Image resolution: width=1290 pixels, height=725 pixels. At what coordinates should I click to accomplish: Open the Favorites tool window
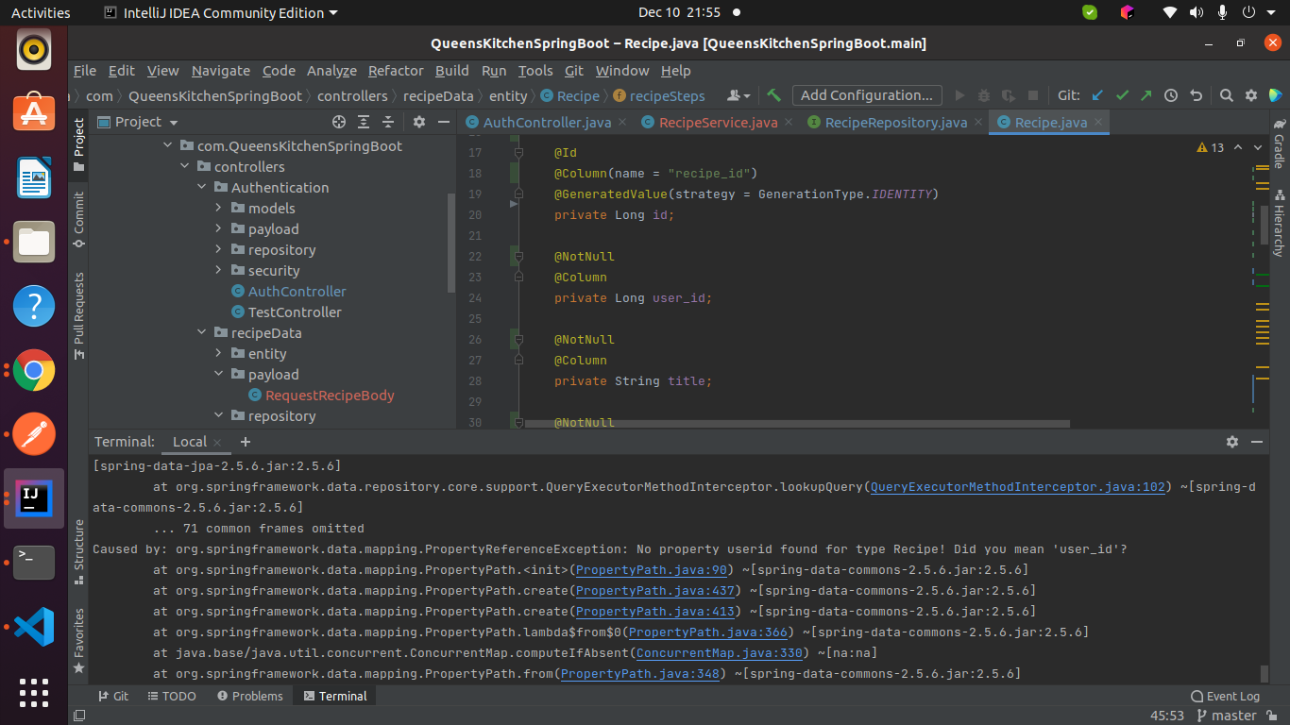(x=79, y=641)
